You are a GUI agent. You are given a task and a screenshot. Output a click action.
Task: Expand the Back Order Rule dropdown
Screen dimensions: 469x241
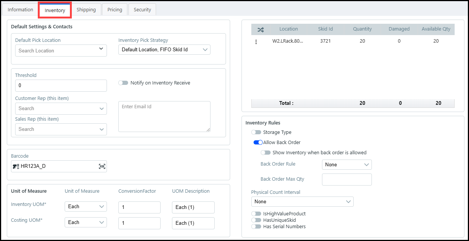coord(347,165)
